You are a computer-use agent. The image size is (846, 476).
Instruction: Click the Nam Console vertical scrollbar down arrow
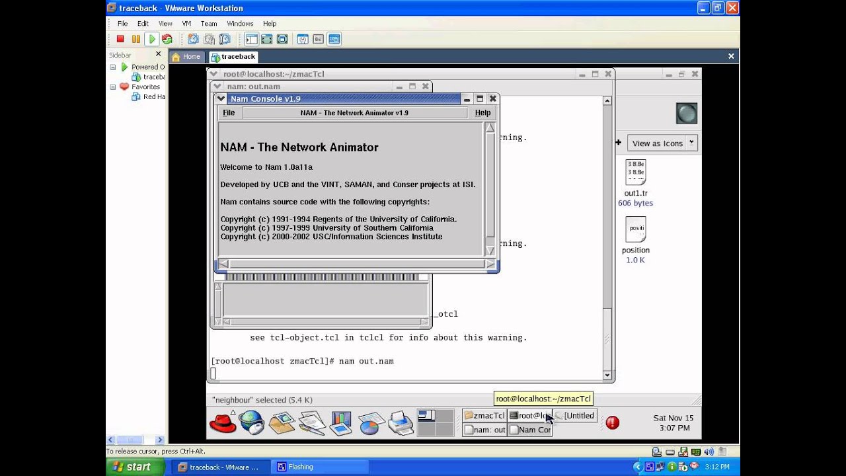pos(490,251)
